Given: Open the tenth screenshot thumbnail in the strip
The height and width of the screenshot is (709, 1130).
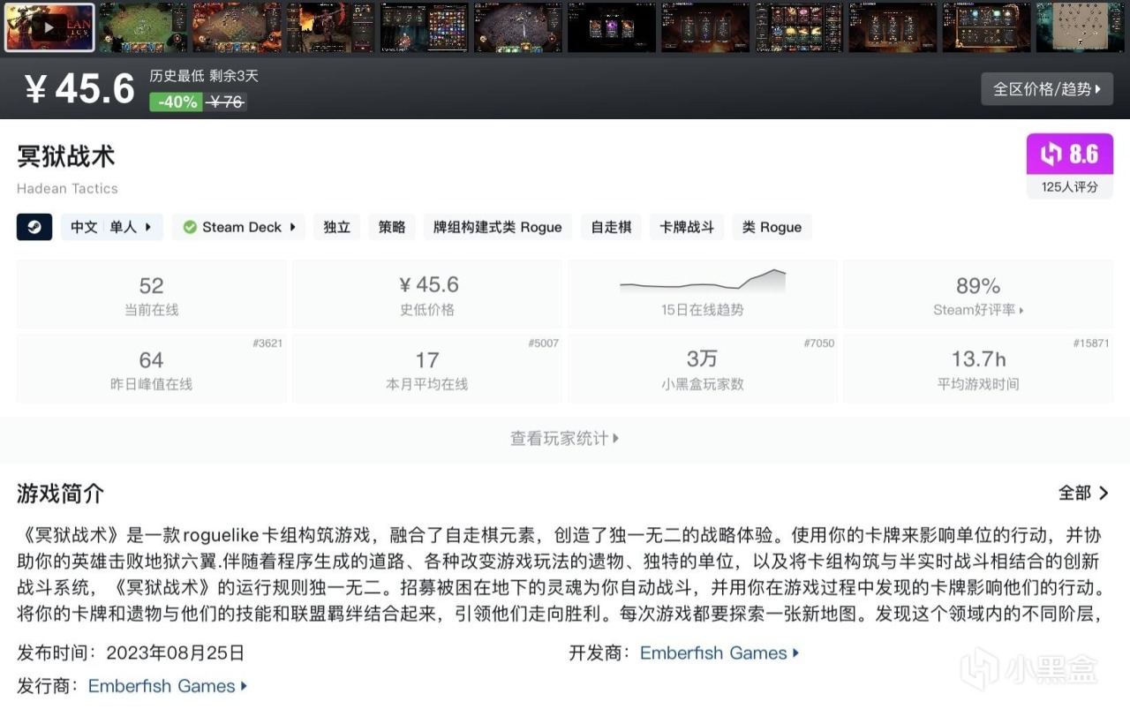Looking at the screenshot, I should [893, 27].
